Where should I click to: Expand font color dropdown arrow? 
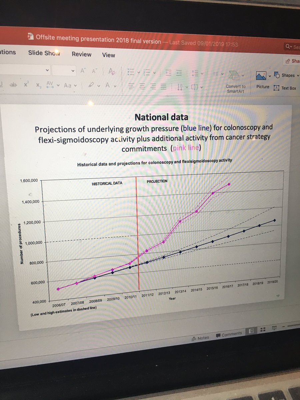click(115, 86)
